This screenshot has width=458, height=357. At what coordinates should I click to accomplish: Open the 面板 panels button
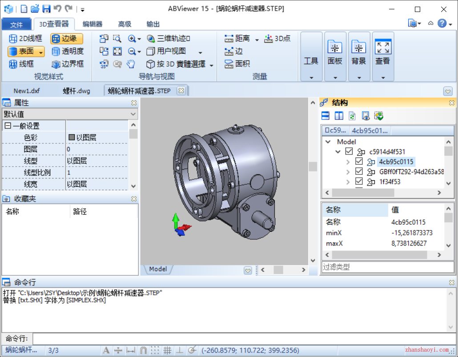(335, 56)
